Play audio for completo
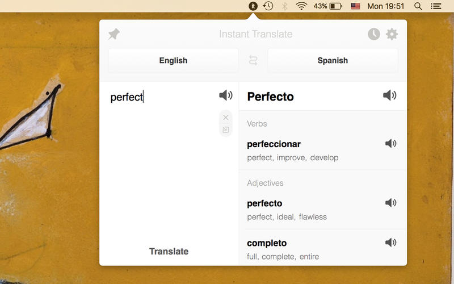Image resolution: width=454 pixels, height=284 pixels. tap(390, 243)
